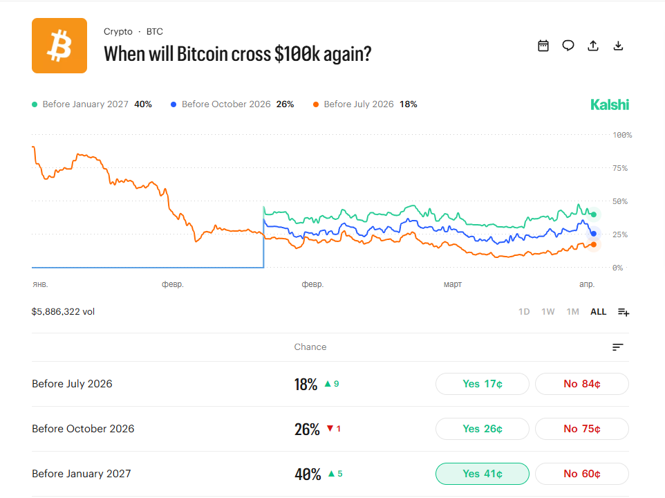Switch chart to 1M range

point(572,312)
